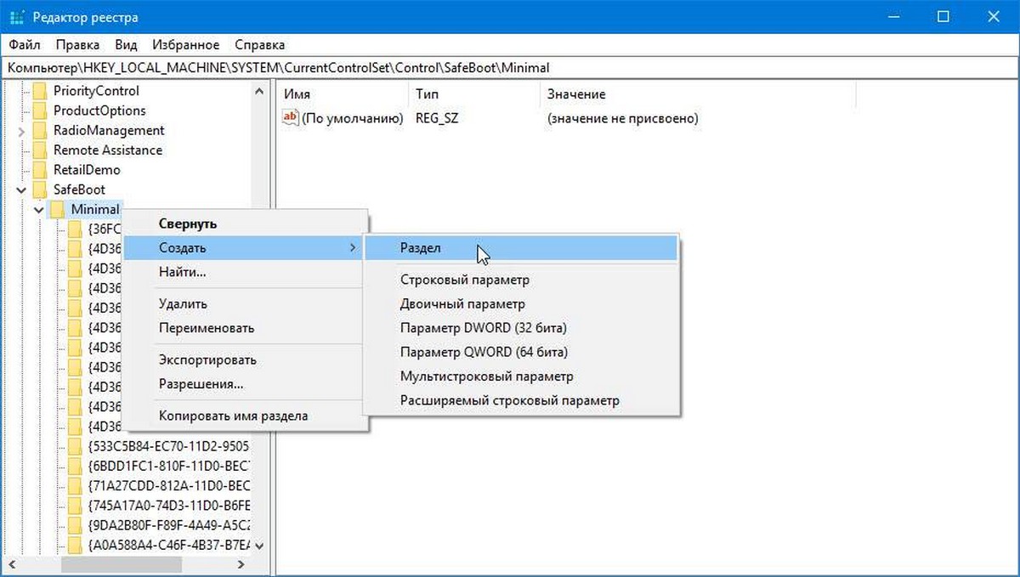Click the RetailDemo folder icon
The image size is (1020, 577).
[x=39, y=170]
